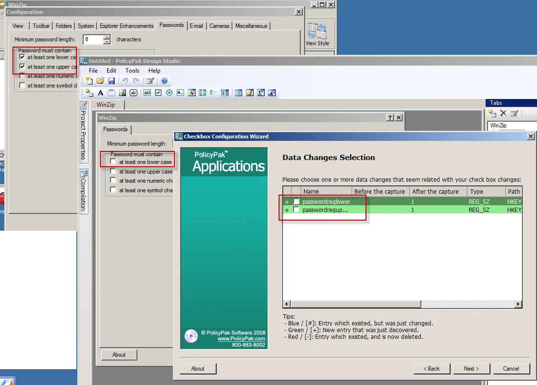Check 'at least one symbol' in Design Studio
The width and height of the screenshot is (537, 385).
(113, 189)
